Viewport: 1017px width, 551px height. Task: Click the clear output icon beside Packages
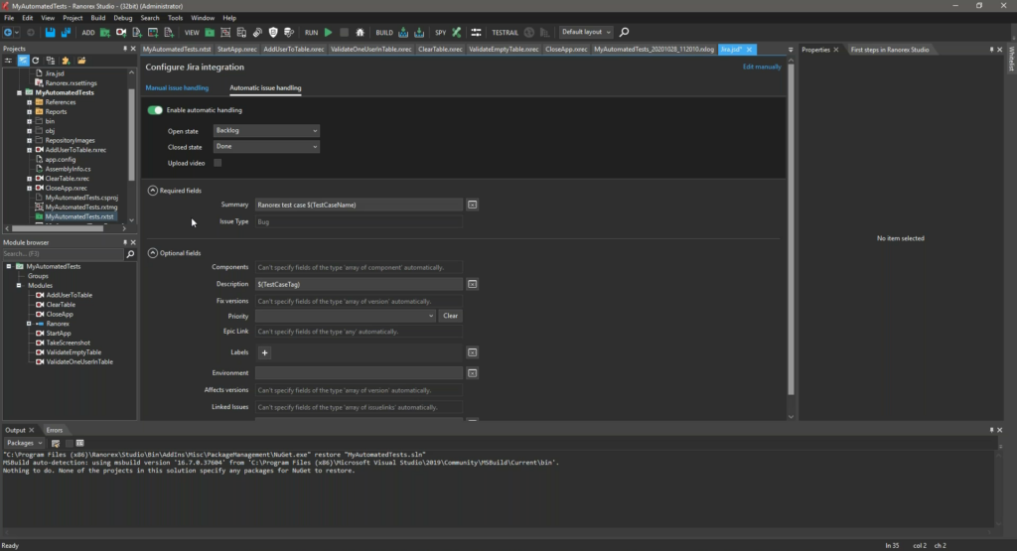pos(56,444)
